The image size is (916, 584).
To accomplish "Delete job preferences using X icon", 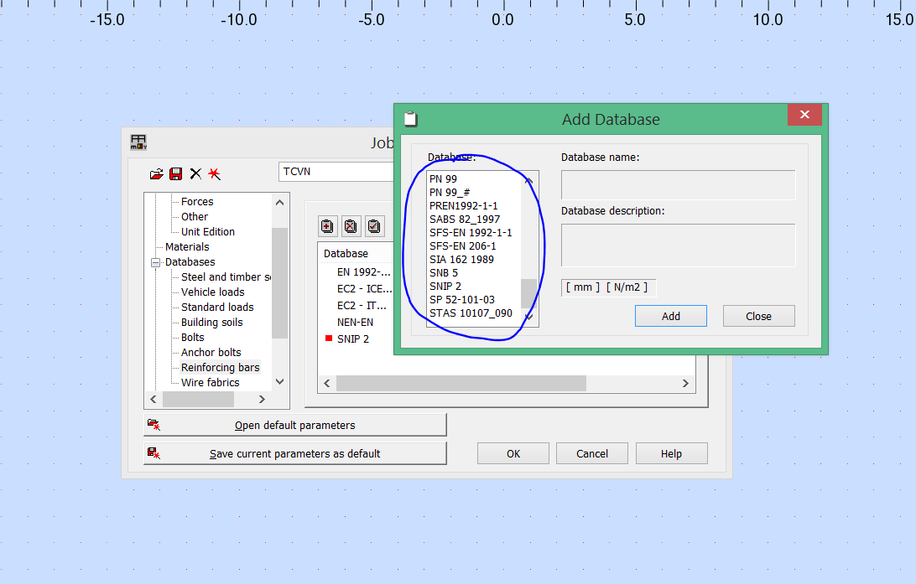I will pyautogui.click(x=195, y=173).
